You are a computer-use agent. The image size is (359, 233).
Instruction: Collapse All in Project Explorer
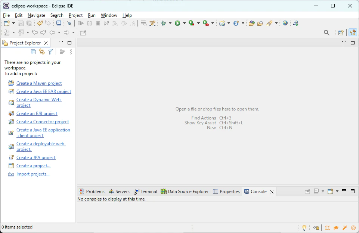coord(33,52)
